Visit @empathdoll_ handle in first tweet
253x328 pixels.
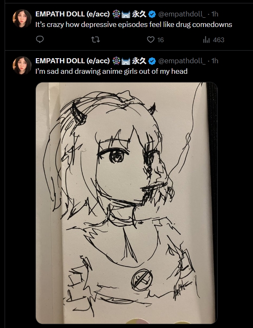(x=182, y=14)
